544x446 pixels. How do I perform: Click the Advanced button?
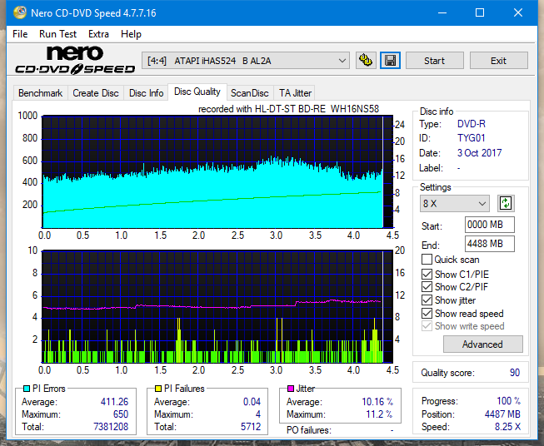[x=482, y=344]
